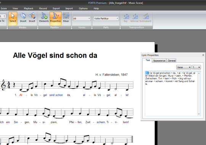Screen dimensions: 206x145
Task: Select the title Alle Vögel sind schon da
Action: [x=55, y=55]
